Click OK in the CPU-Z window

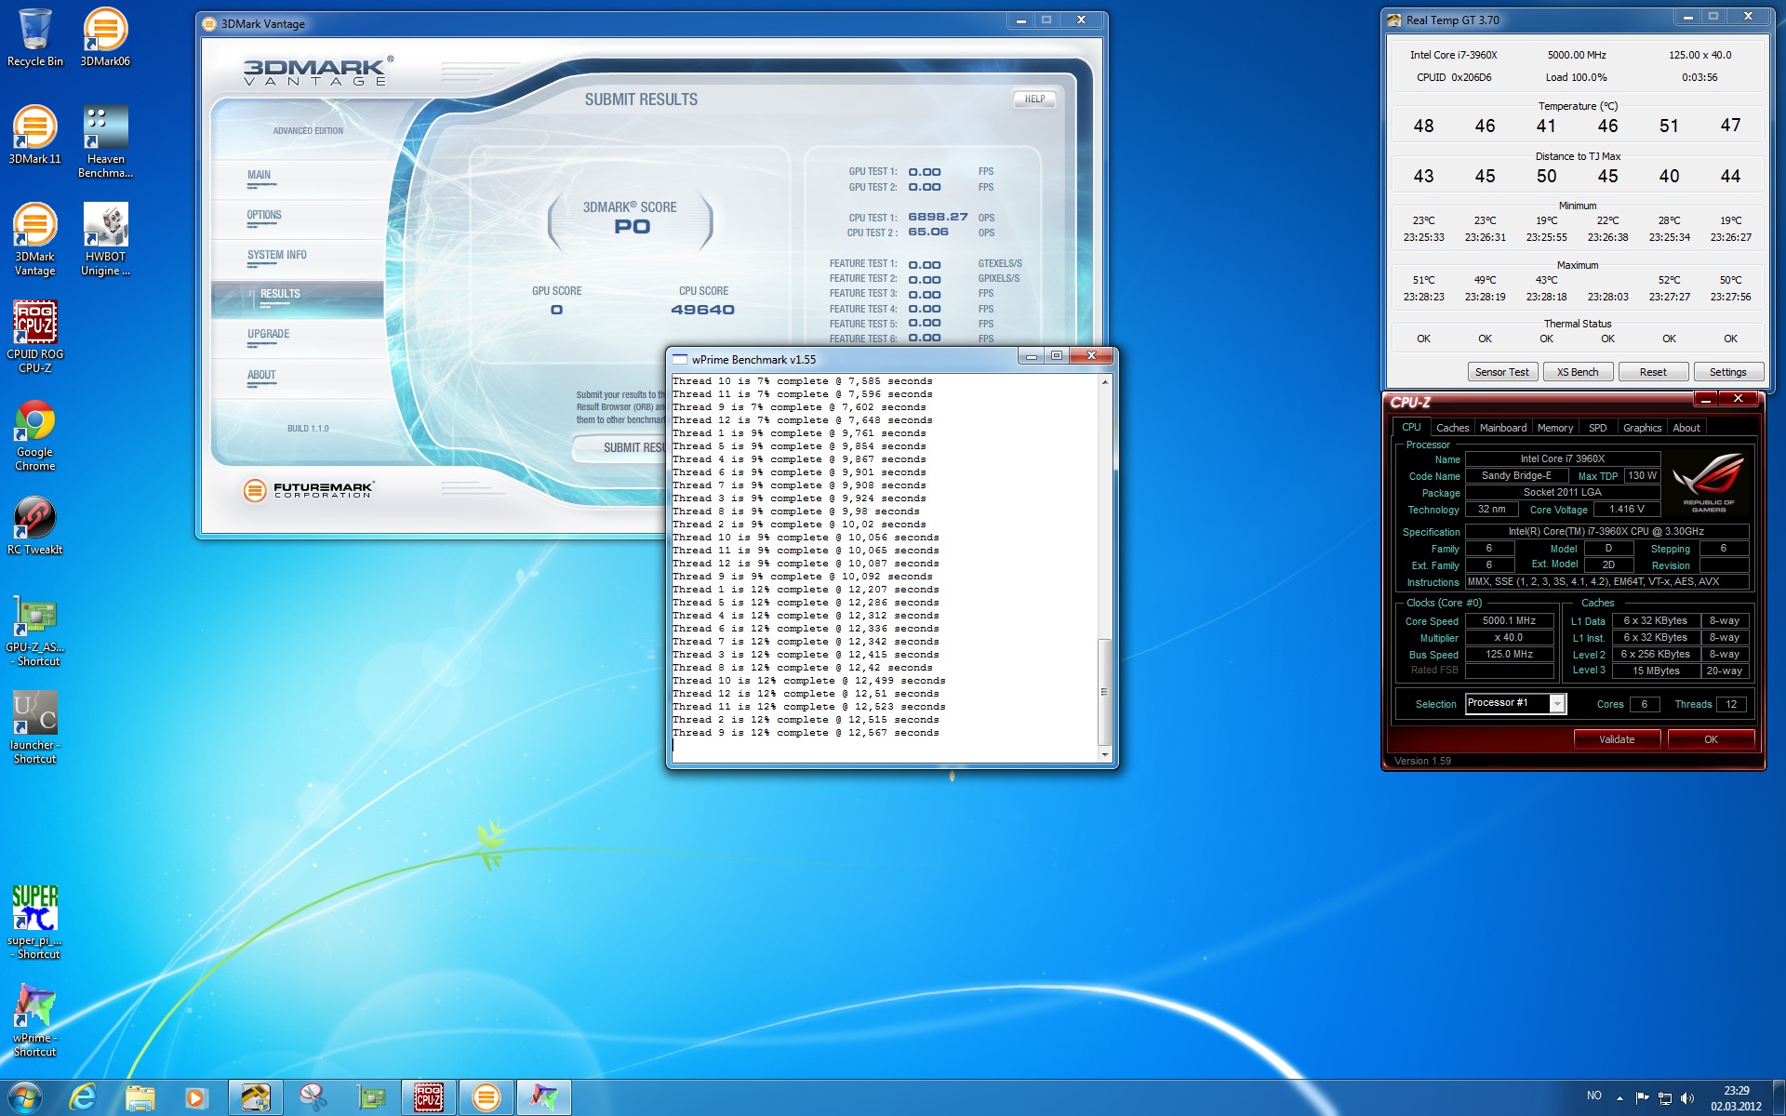tap(1711, 739)
